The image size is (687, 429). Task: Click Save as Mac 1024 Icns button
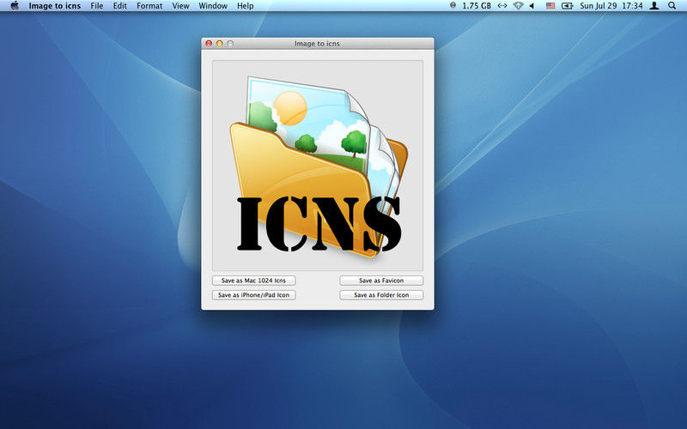[x=253, y=281]
